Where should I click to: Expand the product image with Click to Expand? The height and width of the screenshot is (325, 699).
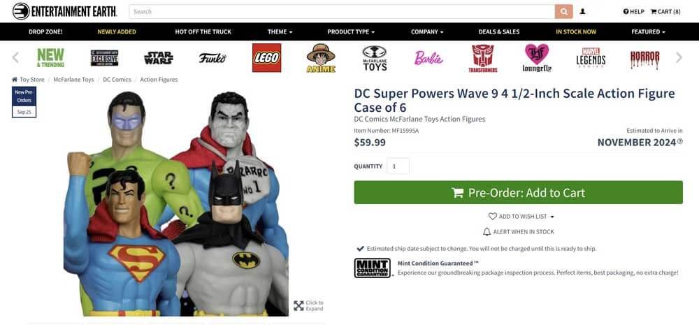[308, 305]
